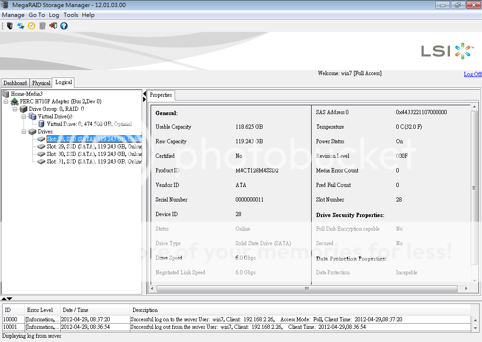The image size is (482, 342).
Task: Select Drive Group: 0, RAID 0
Action: click(x=56, y=109)
